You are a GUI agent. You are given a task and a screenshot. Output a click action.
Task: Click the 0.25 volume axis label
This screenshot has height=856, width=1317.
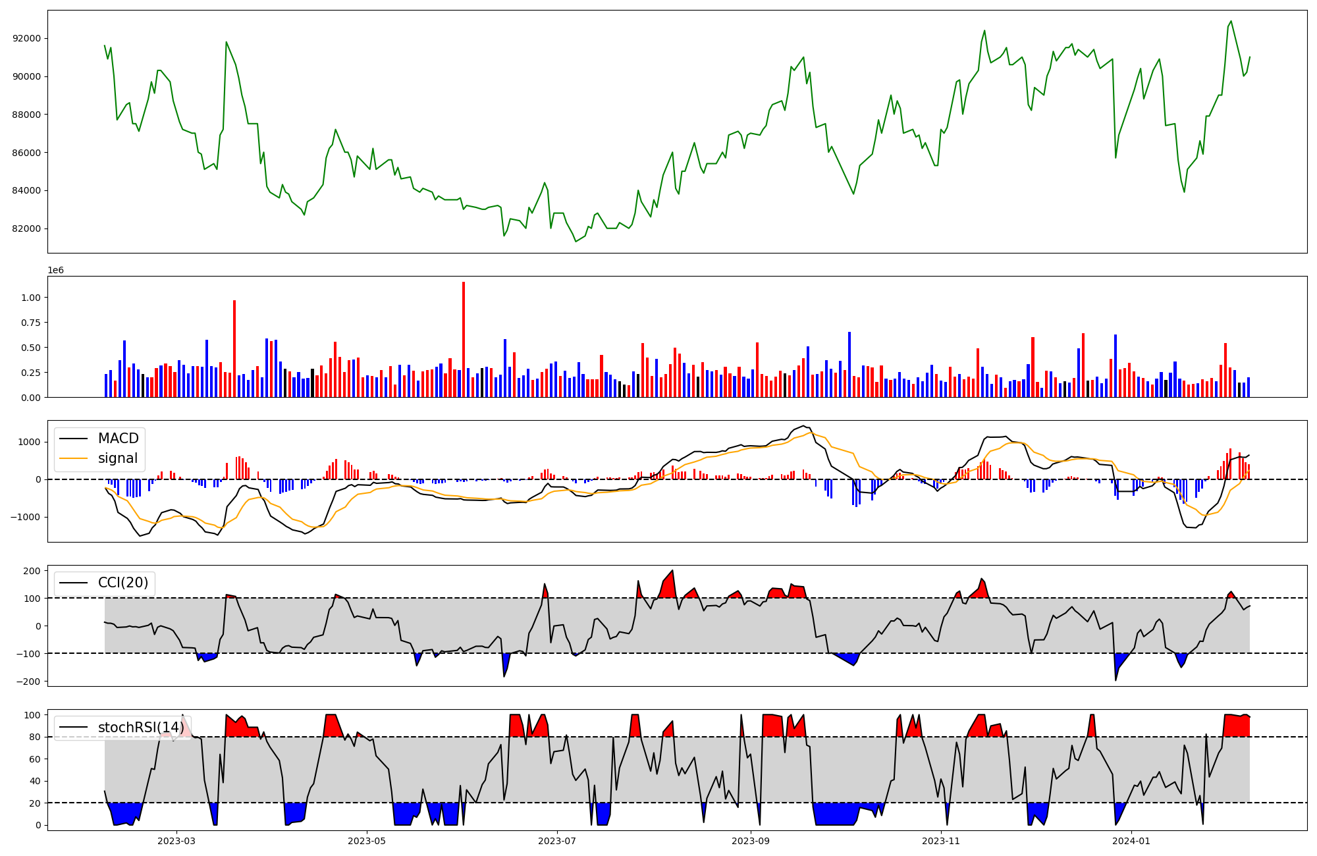(30, 373)
